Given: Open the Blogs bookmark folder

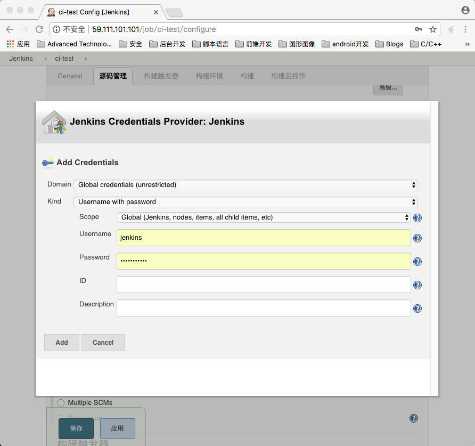Looking at the screenshot, I should point(389,44).
